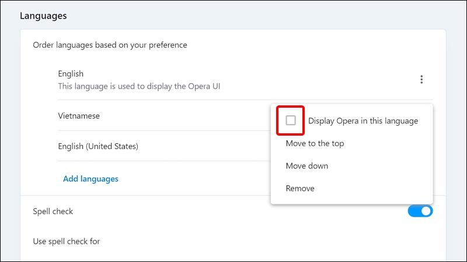Check the Display Opera in this language box
This screenshot has width=467, height=262.
pos(291,121)
